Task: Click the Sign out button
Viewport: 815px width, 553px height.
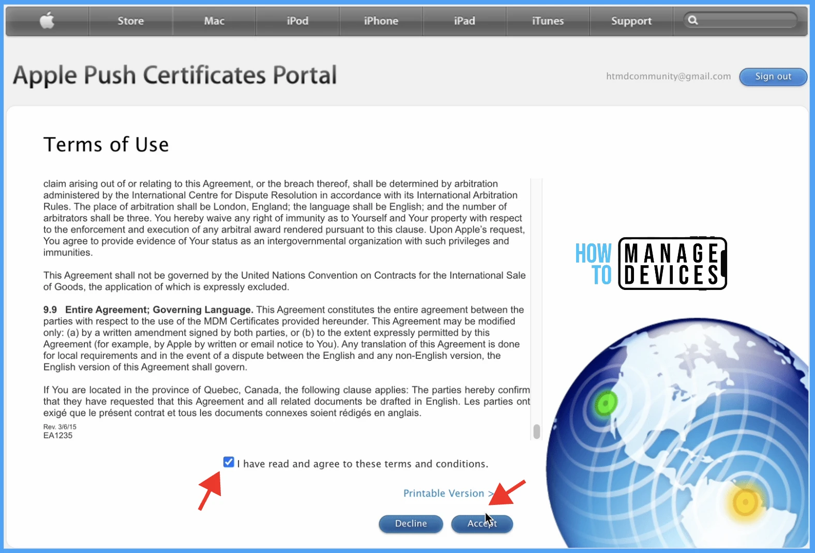Action: point(773,76)
